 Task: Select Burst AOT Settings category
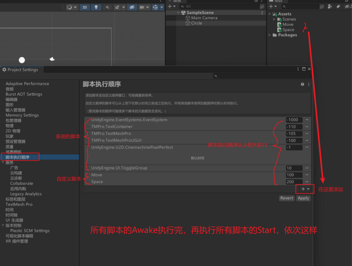point(24,94)
